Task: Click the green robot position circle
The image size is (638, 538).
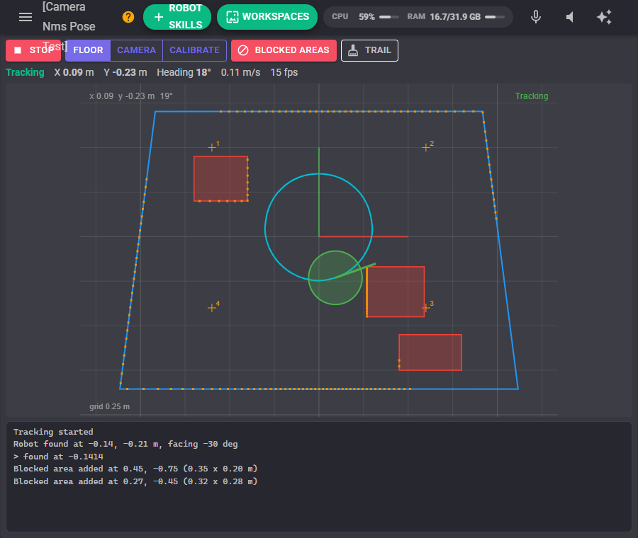Action: pos(335,277)
